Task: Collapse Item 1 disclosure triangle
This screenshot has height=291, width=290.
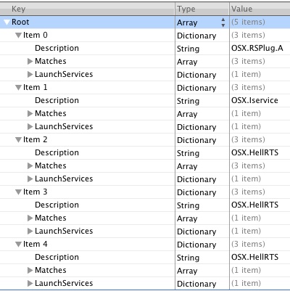Action: 18,88
